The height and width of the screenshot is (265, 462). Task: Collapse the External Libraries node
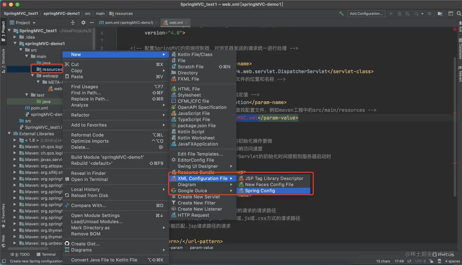click(9, 134)
